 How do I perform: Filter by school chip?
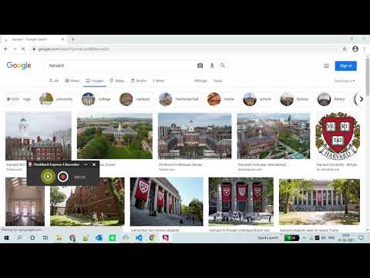(257, 99)
